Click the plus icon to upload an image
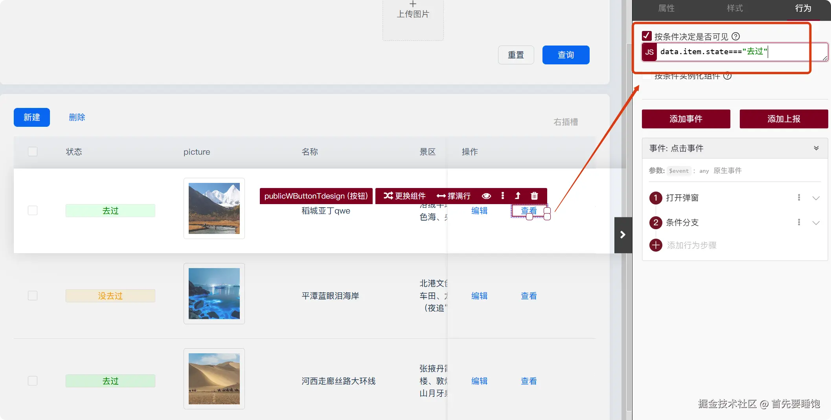 point(413,4)
